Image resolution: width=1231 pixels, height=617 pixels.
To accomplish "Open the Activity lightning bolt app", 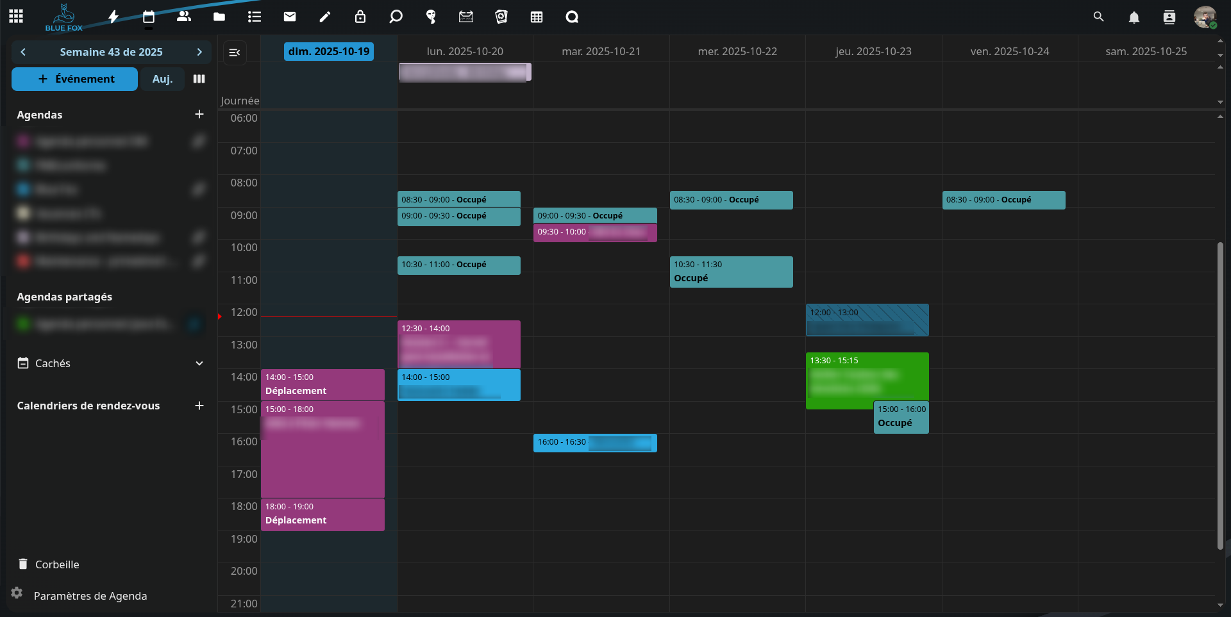I will [x=113, y=17].
